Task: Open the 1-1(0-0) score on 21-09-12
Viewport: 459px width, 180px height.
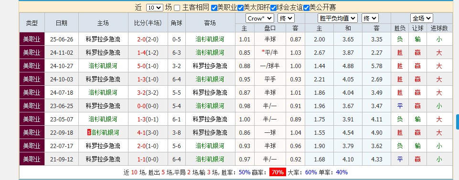Action: coord(148,160)
